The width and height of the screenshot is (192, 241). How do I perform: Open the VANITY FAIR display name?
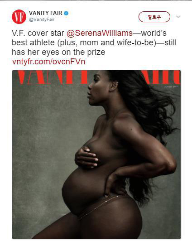(46, 13)
